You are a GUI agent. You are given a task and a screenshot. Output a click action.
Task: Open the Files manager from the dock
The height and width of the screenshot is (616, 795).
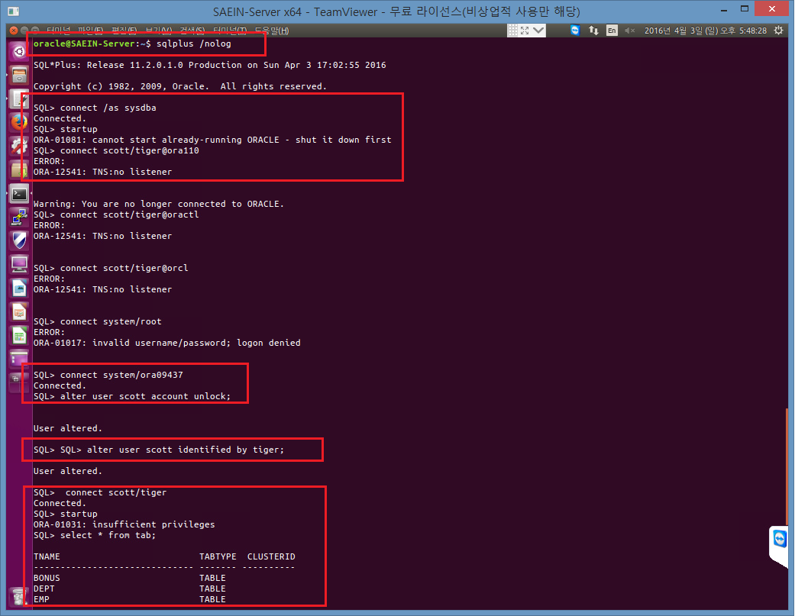tap(19, 75)
